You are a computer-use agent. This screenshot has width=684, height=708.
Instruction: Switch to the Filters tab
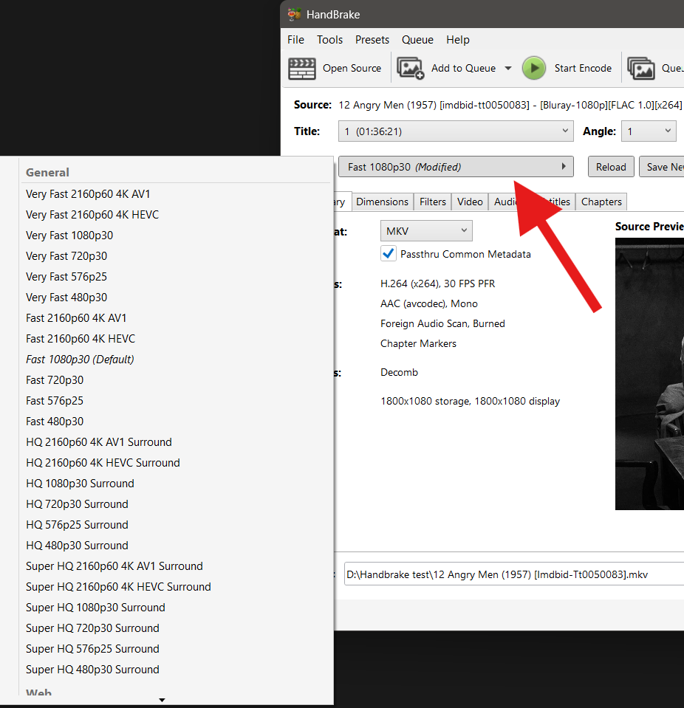tap(433, 202)
